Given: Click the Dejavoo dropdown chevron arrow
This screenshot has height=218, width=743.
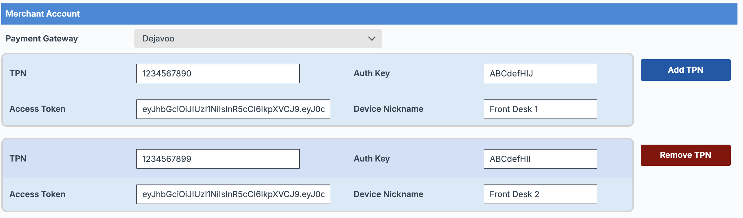Looking at the screenshot, I should click(371, 39).
